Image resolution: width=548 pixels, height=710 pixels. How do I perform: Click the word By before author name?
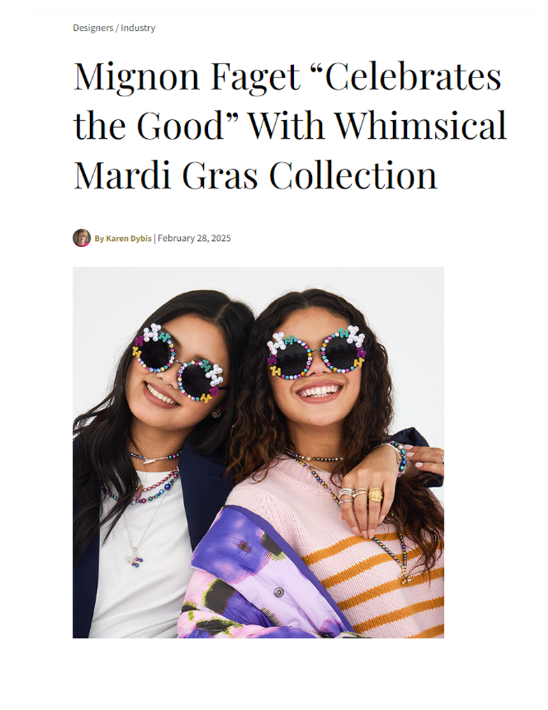pos(99,239)
